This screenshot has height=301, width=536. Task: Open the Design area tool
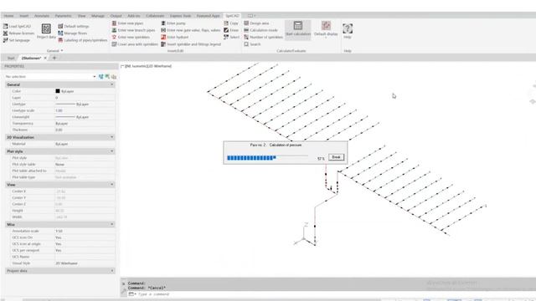(x=256, y=23)
